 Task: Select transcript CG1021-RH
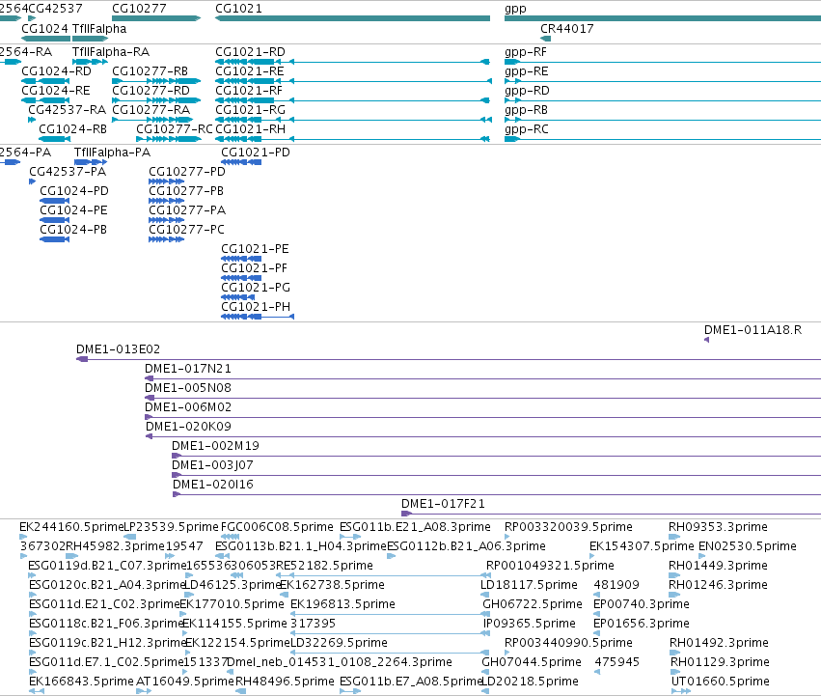click(x=250, y=129)
